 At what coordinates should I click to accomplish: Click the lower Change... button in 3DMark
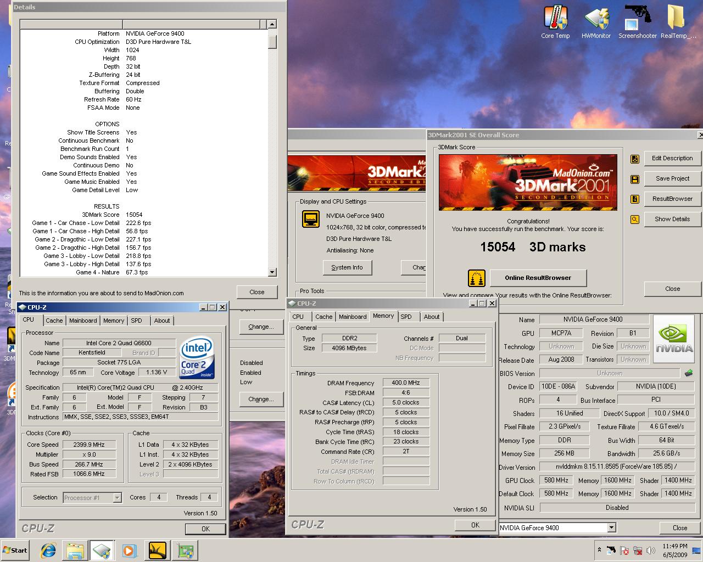(x=261, y=399)
